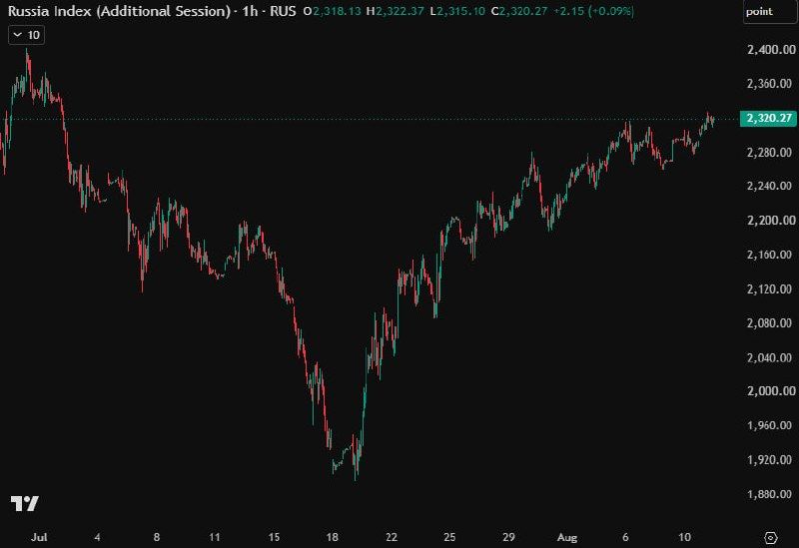This screenshot has height=548, width=799.
Task: Click the 8 date label on time axis
Action: (157, 537)
